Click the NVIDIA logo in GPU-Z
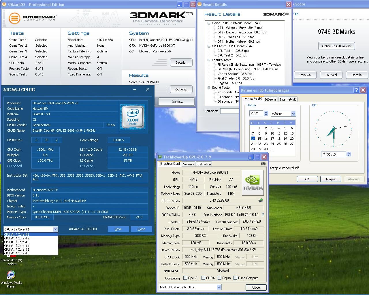Screen dimensions: 369x295 coord(253,183)
